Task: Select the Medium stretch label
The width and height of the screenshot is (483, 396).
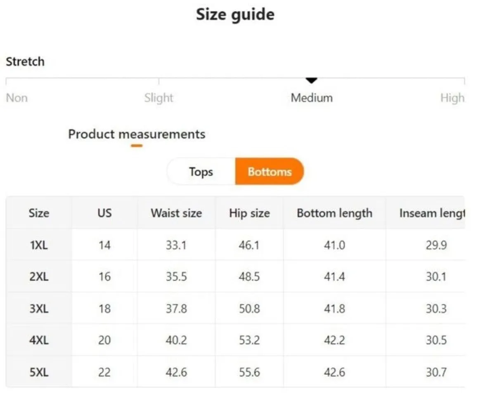Action: pyautogui.click(x=312, y=98)
